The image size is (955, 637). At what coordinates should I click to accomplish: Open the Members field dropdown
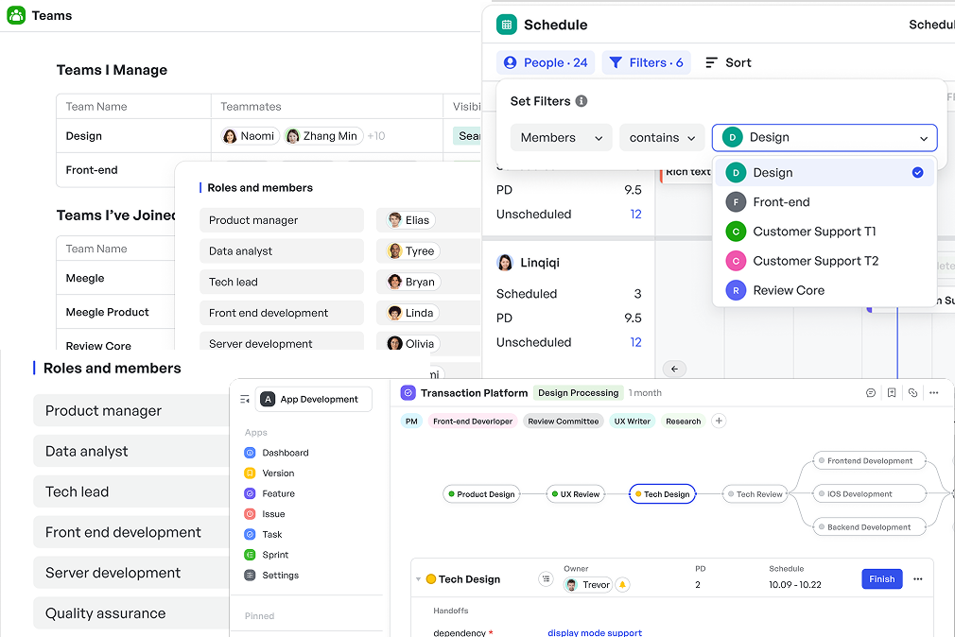point(561,138)
